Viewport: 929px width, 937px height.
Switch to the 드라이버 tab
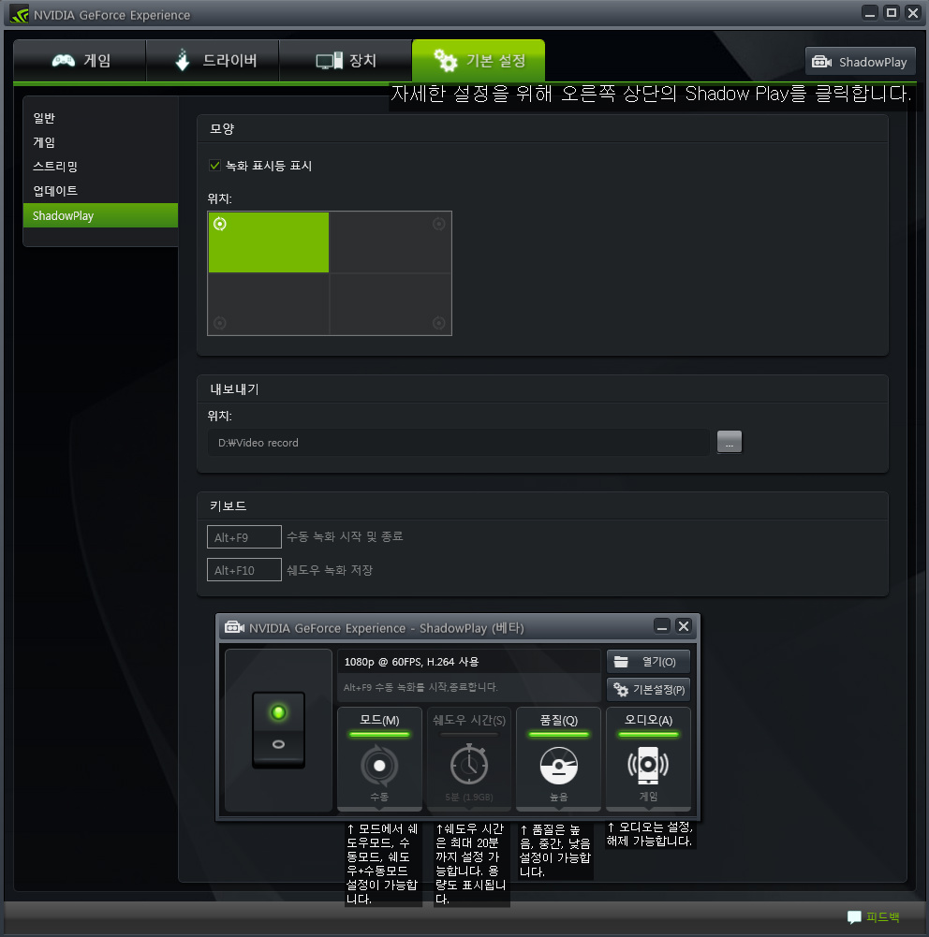pos(213,60)
